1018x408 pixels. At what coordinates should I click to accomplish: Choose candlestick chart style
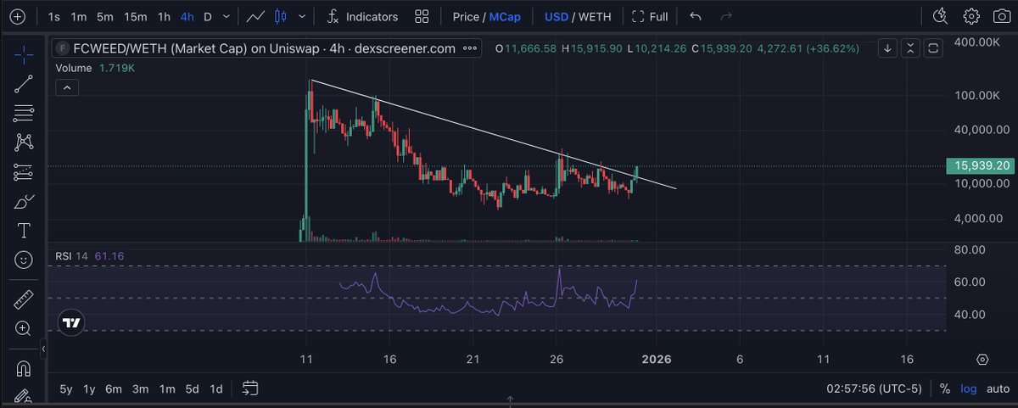(282, 16)
